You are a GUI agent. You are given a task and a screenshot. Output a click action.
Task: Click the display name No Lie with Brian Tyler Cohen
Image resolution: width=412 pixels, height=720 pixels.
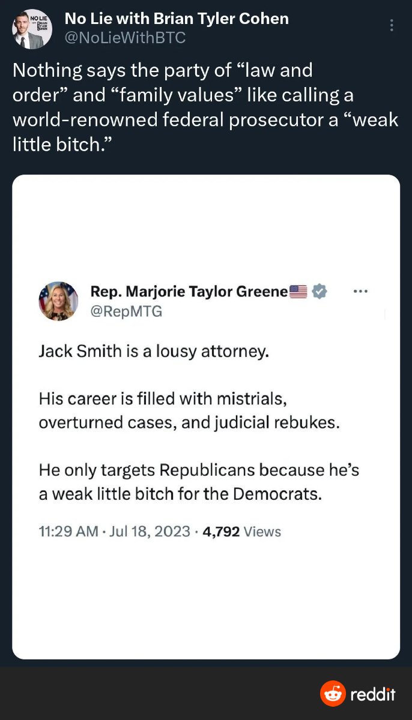click(x=177, y=19)
